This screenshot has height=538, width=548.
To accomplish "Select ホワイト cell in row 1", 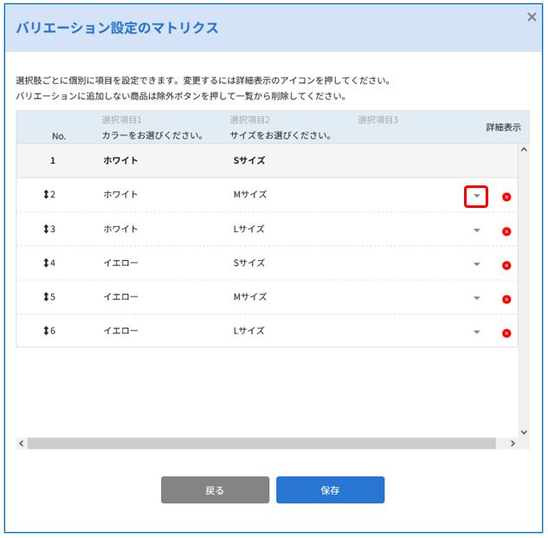I will point(120,160).
